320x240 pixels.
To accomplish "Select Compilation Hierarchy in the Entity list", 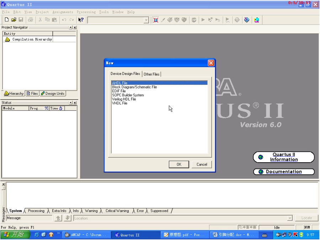I will pos(32,39).
